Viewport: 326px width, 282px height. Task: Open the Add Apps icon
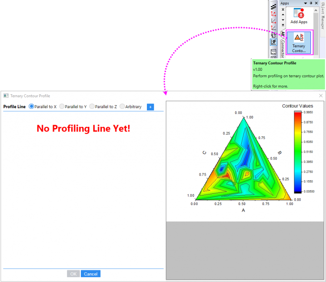point(299,16)
